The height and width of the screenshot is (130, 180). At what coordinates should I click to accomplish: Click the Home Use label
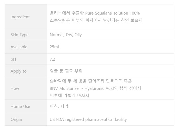pos(20,107)
